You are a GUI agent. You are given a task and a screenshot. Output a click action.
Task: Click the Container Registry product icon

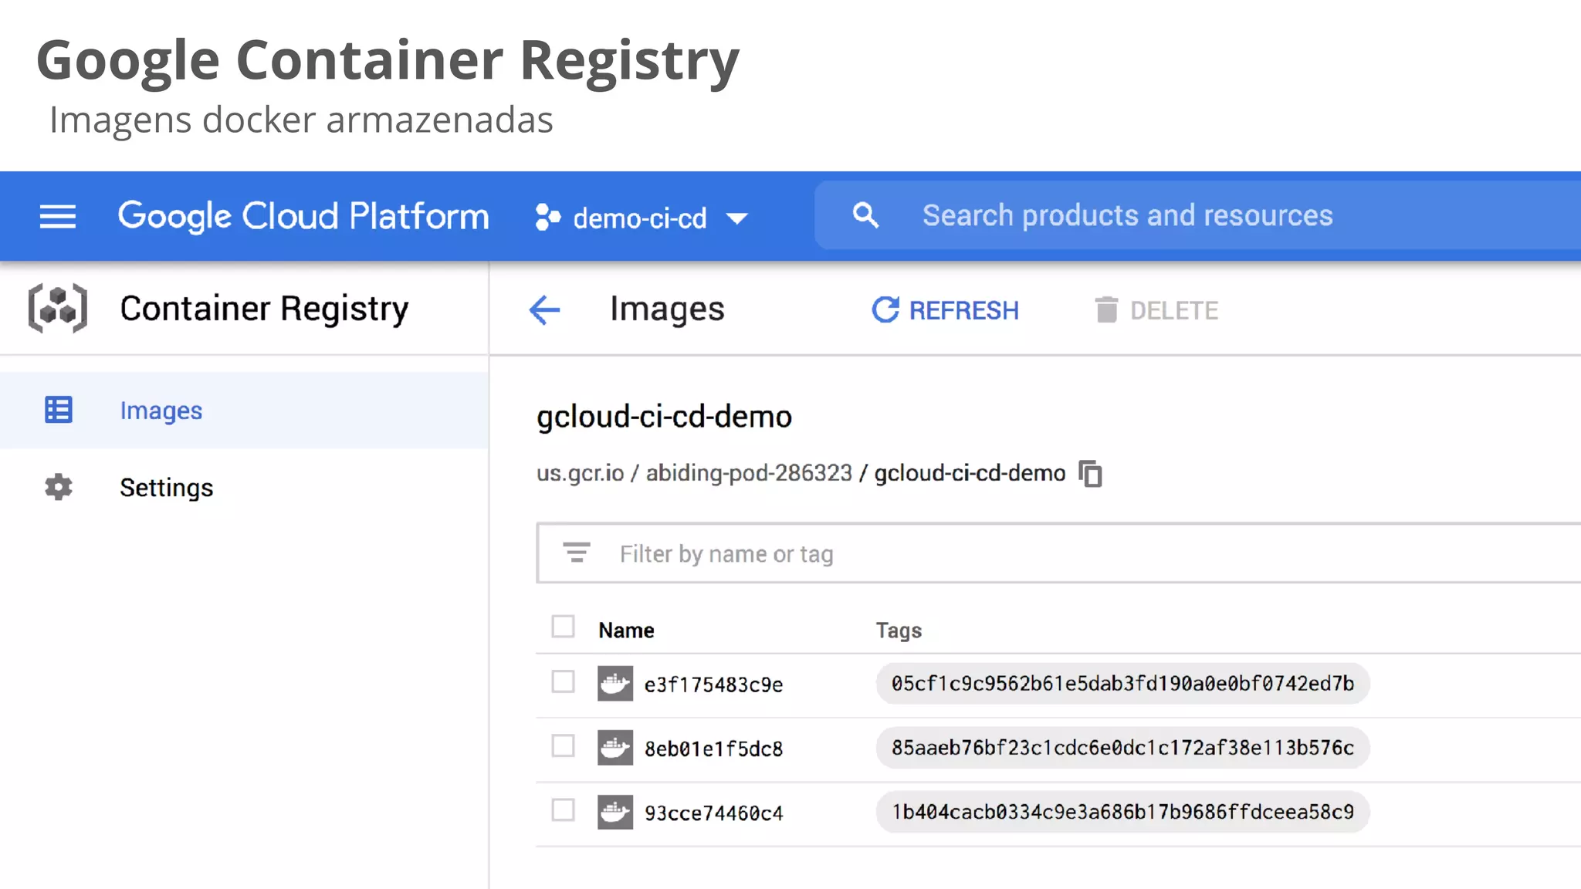[x=58, y=309]
